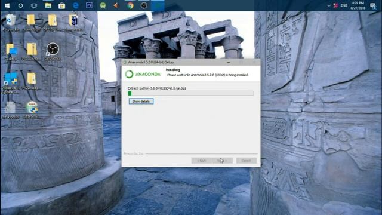
Task: Click the "Installing" heading text
Action: click(172, 70)
